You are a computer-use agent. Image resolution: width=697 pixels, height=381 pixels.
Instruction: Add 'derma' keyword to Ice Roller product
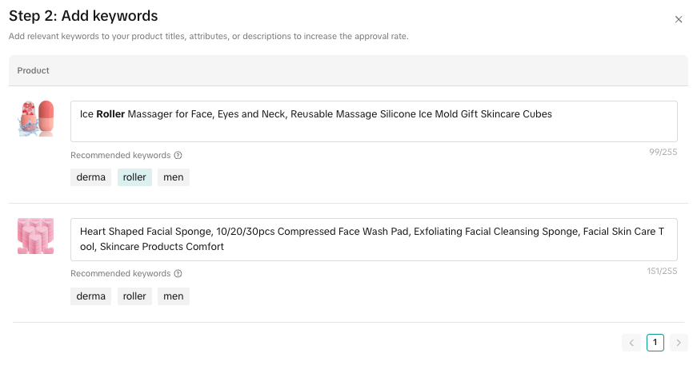pos(91,177)
